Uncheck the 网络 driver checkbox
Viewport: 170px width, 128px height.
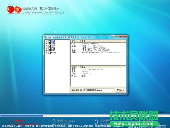click(x=50, y=50)
